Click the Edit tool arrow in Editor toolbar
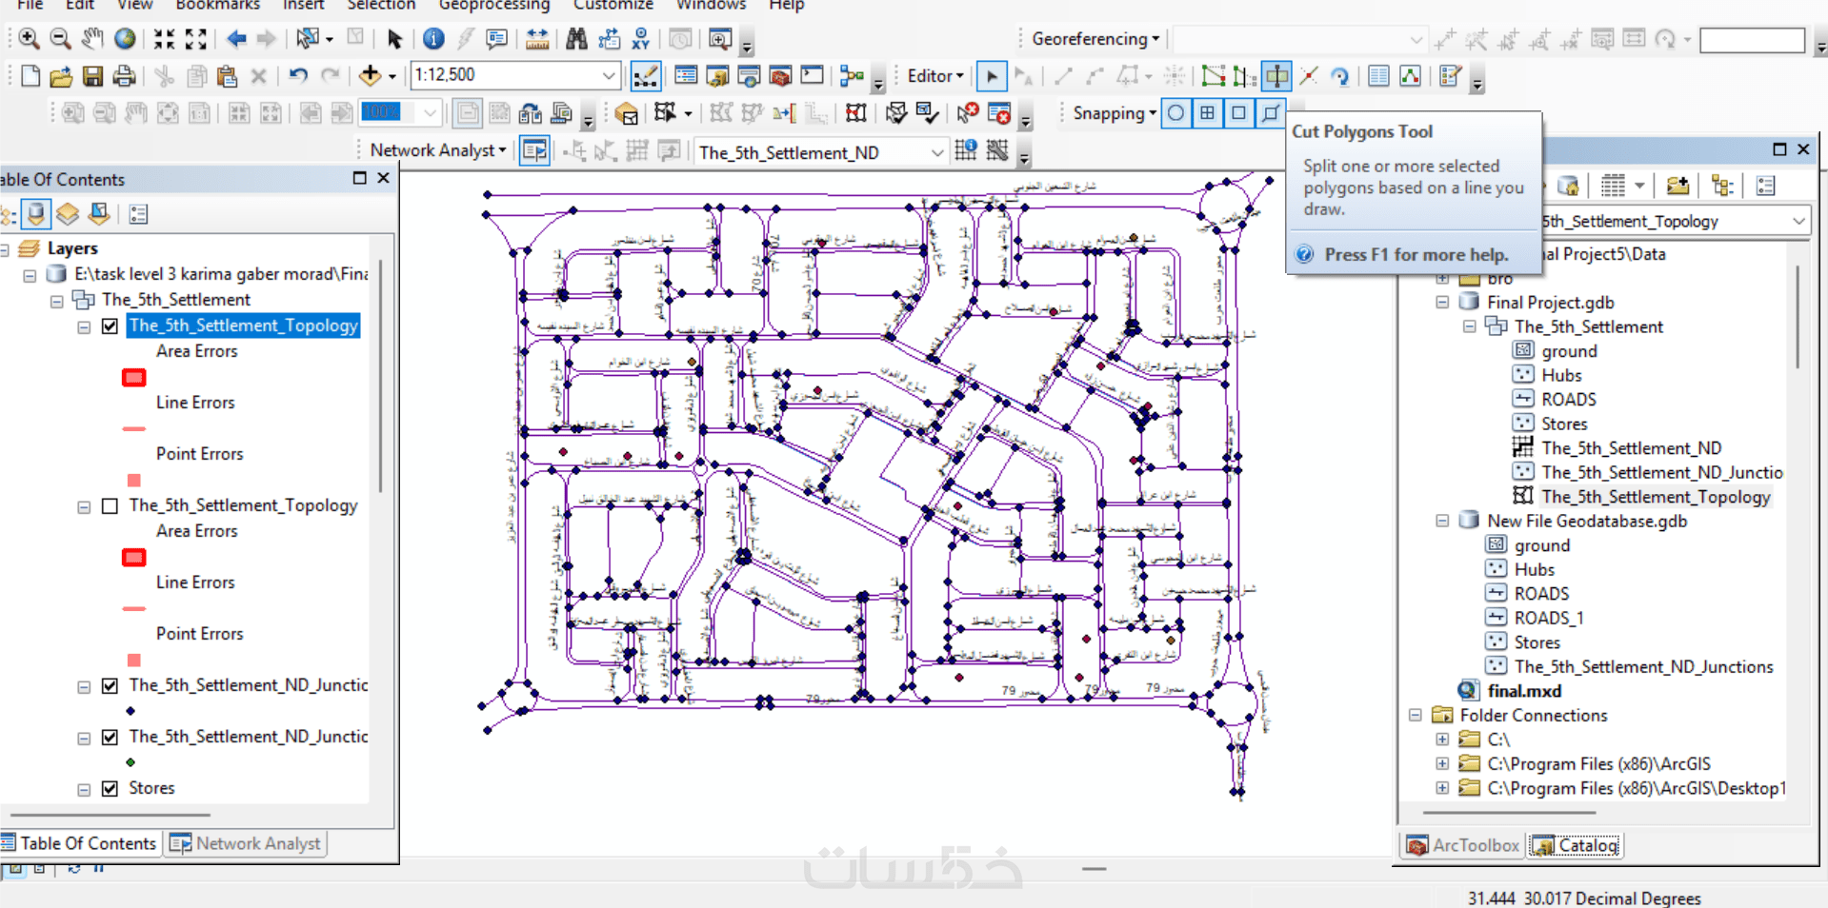 click(x=992, y=76)
